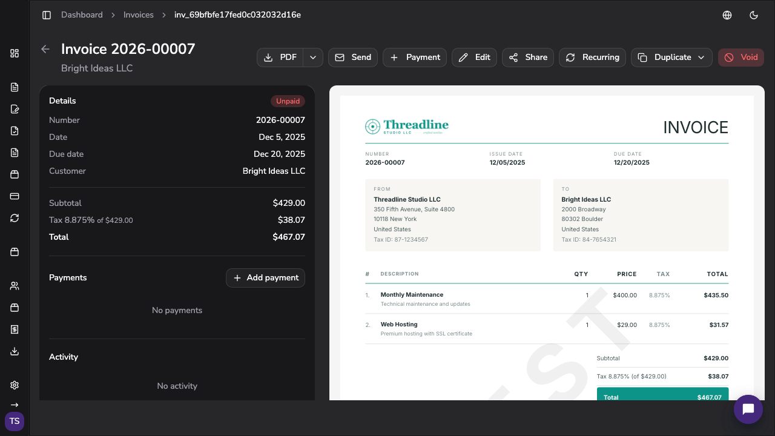This screenshot has height=436, width=775.
Task: Select the Tax amount $38.07 in the Details panel
Action: [x=291, y=220]
